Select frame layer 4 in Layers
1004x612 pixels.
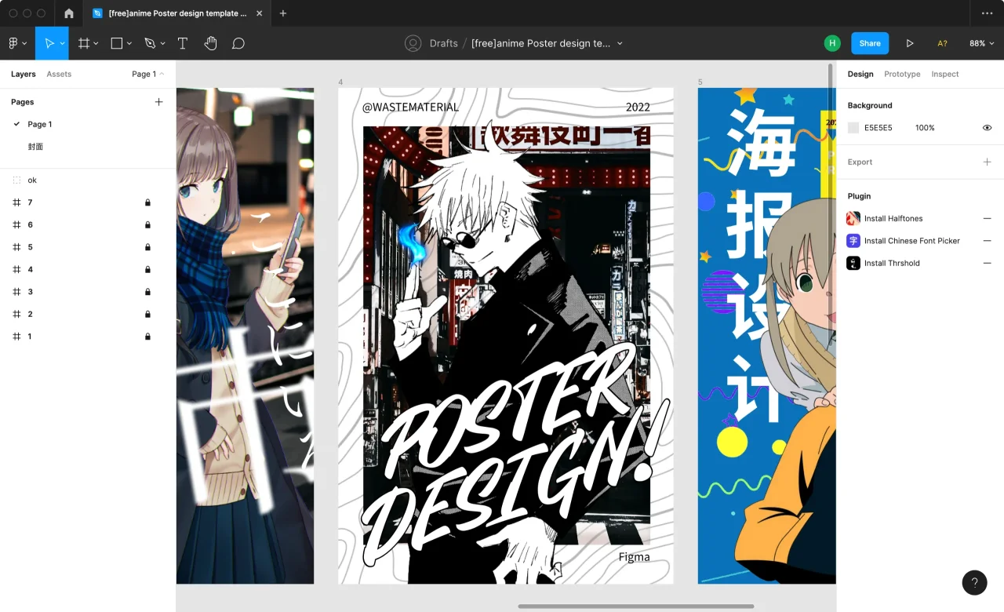88,270
